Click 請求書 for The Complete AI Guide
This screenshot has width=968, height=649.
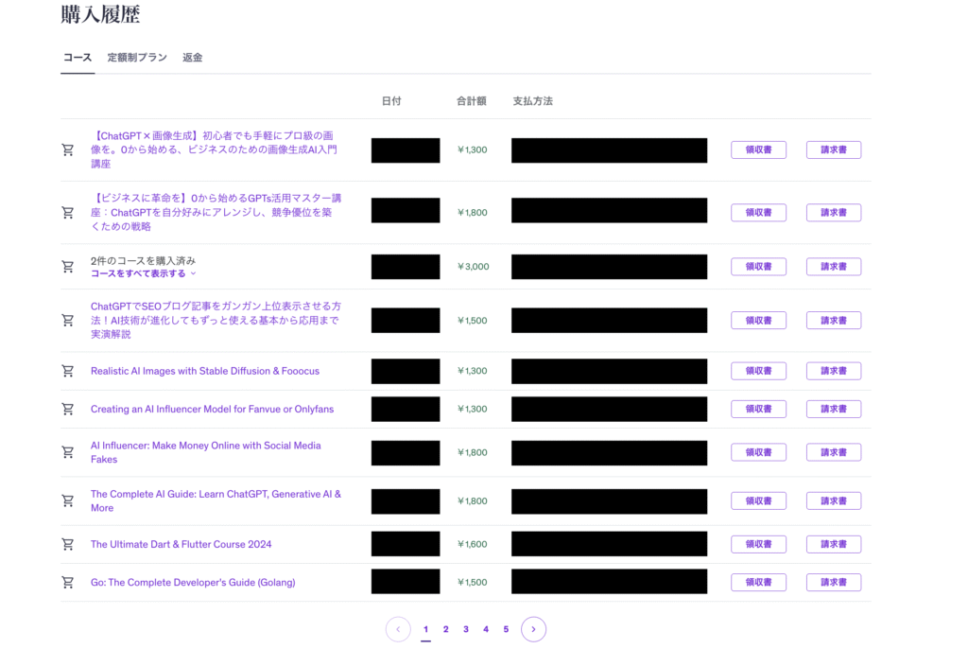(x=834, y=500)
